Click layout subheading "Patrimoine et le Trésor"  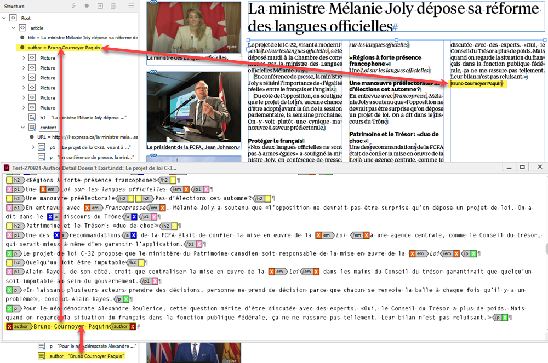(394, 137)
